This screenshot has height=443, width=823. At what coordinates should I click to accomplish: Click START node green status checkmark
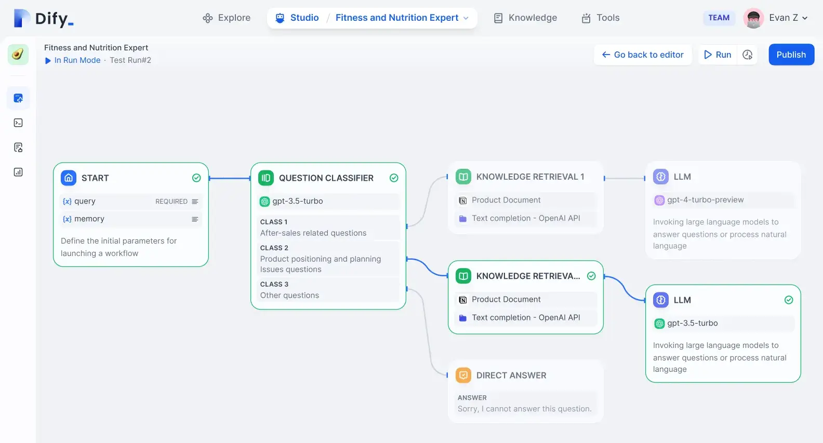coord(196,178)
